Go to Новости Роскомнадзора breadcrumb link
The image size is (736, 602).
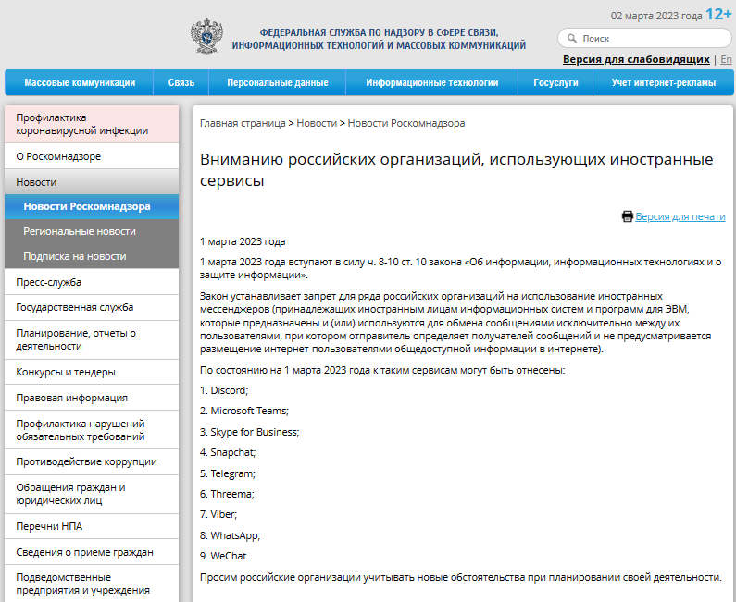406,123
